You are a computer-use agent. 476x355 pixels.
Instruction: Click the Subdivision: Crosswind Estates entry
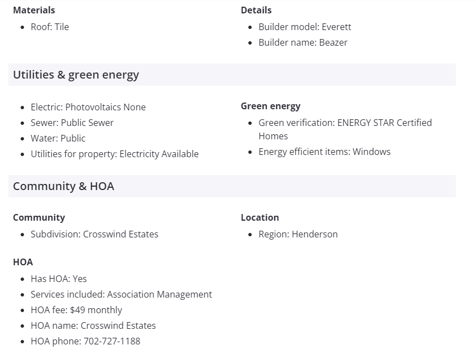coord(94,234)
